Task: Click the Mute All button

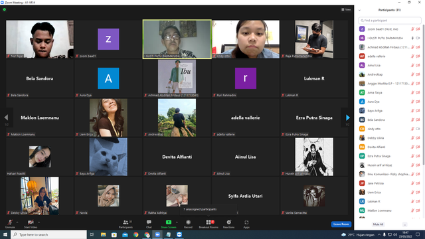Action: 378,224
